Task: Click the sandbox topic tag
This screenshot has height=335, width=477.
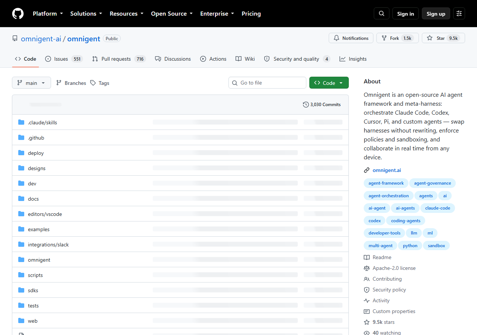Action: pos(436,246)
